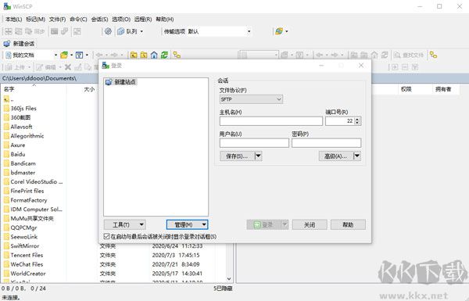
Task: Expand the arrow next to Login (登录) button
Action: pos(285,224)
